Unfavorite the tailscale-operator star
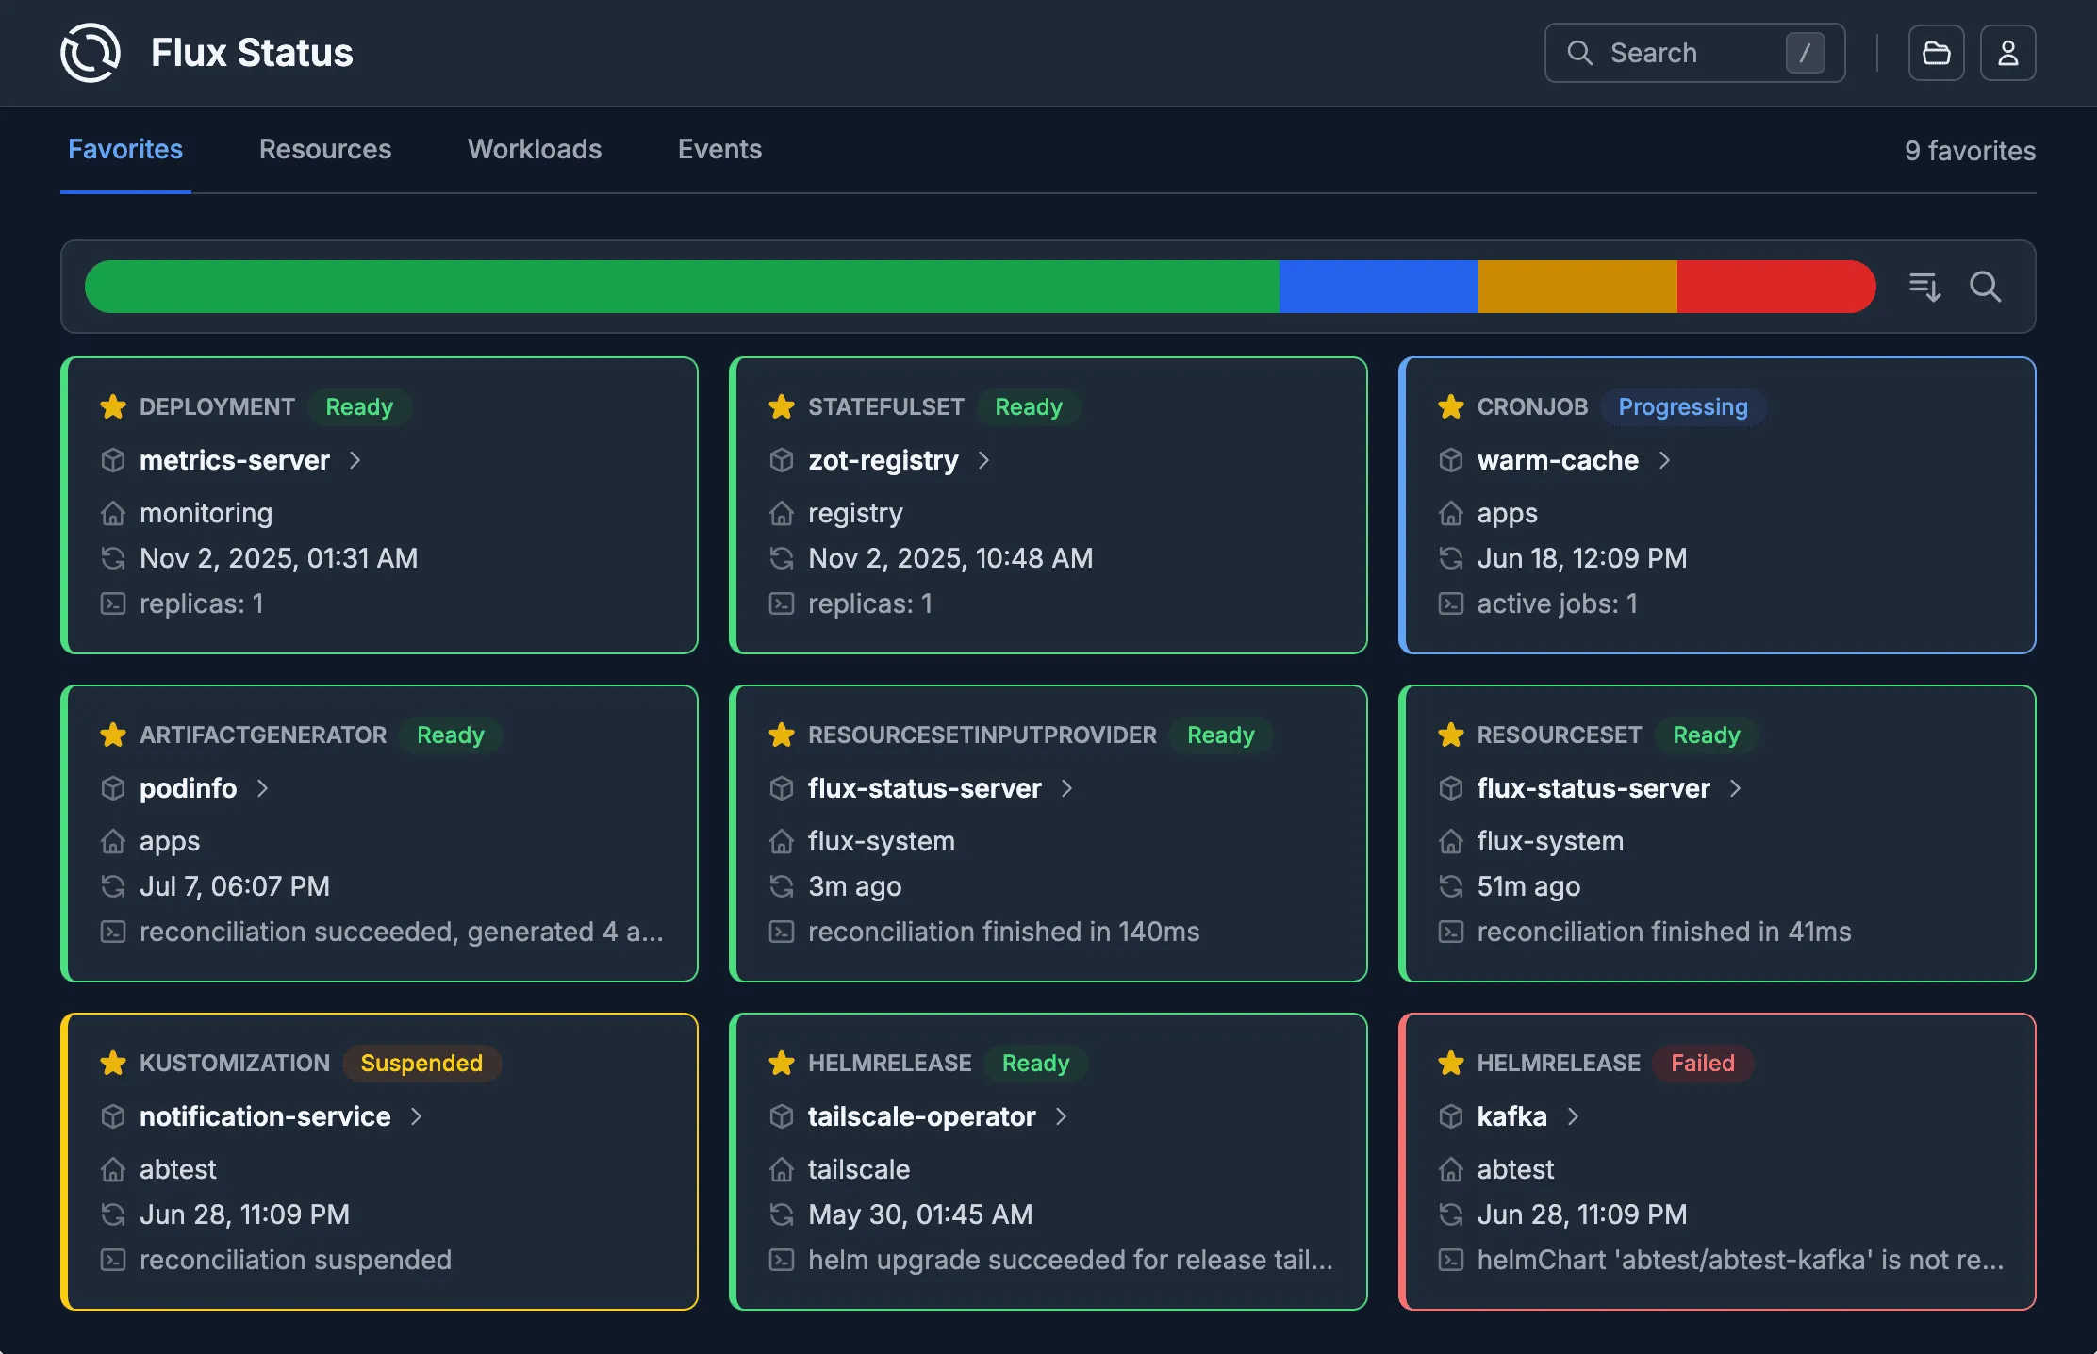Viewport: 2097px width, 1354px height. click(x=782, y=1063)
